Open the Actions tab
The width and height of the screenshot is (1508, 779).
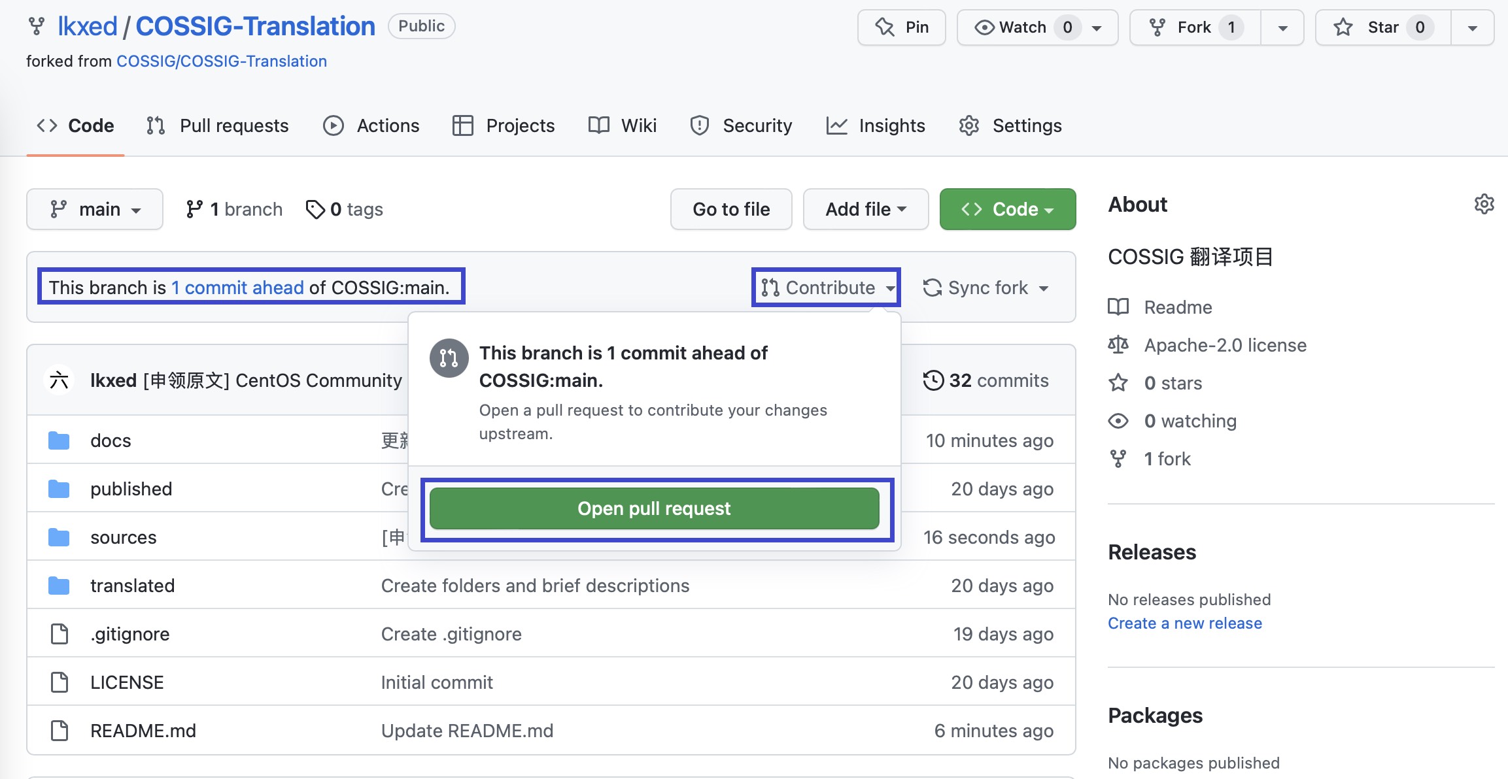pos(371,125)
